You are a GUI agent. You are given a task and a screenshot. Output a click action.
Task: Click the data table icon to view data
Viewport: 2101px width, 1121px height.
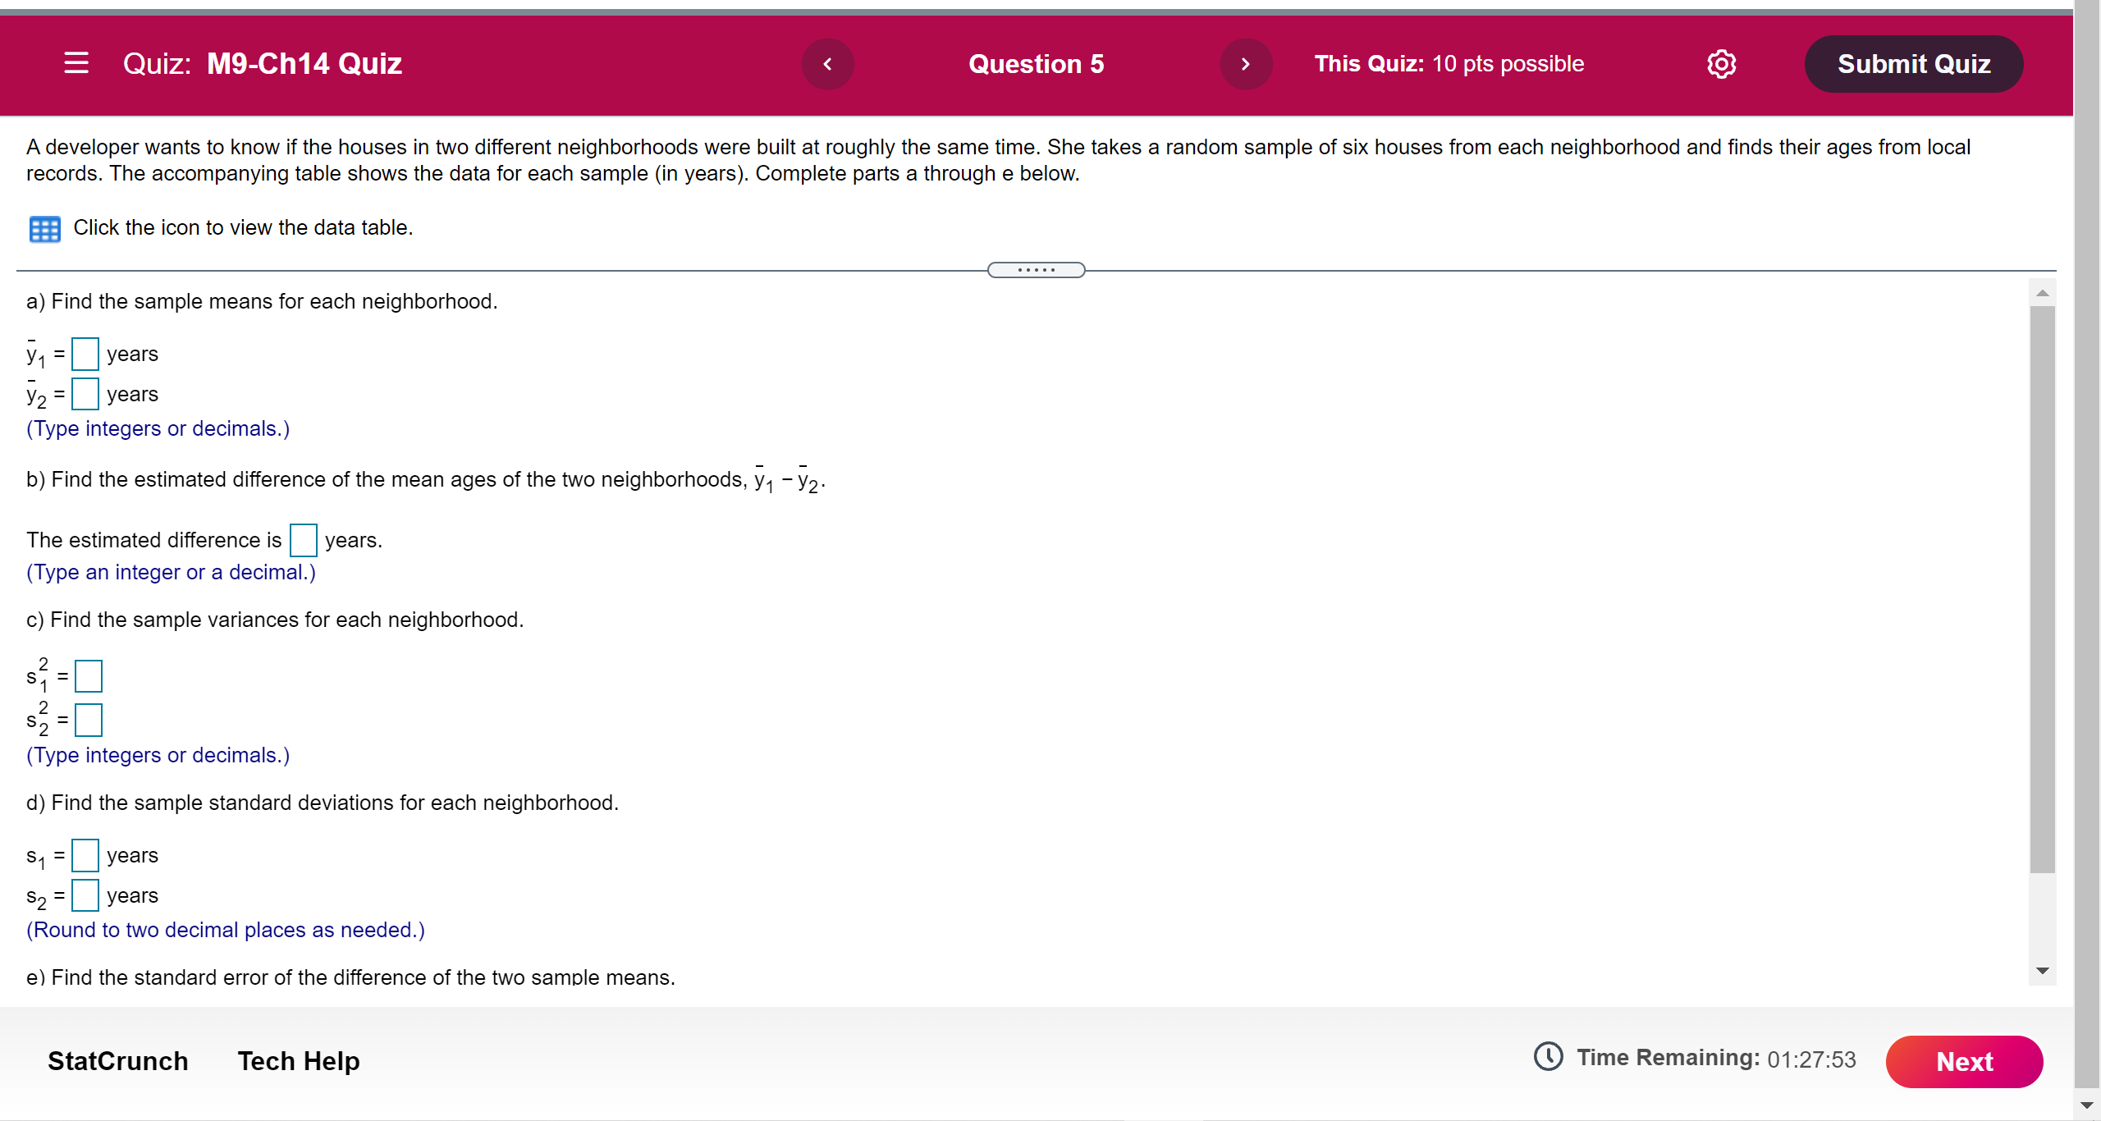(44, 228)
